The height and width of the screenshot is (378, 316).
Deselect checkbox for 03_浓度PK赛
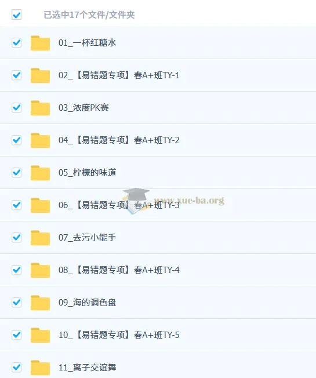pos(17,107)
